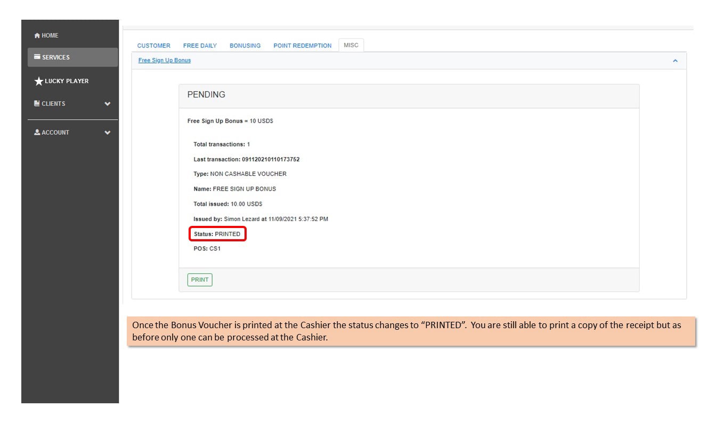Click the Services card icon
This screenshot has height=423, width=725.
pyautogui.click(x=37, y=57)
